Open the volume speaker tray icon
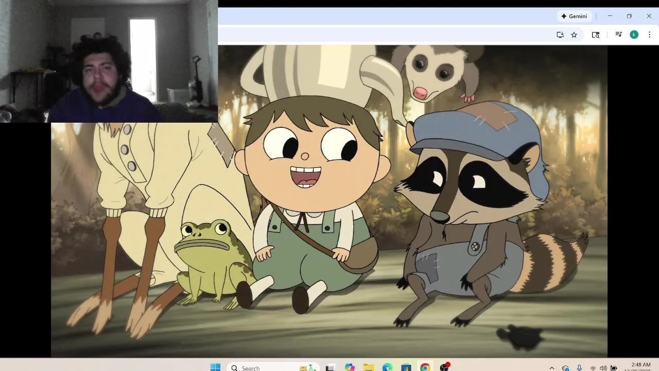This screenshot has height=371, width=659. coord(603,368)
